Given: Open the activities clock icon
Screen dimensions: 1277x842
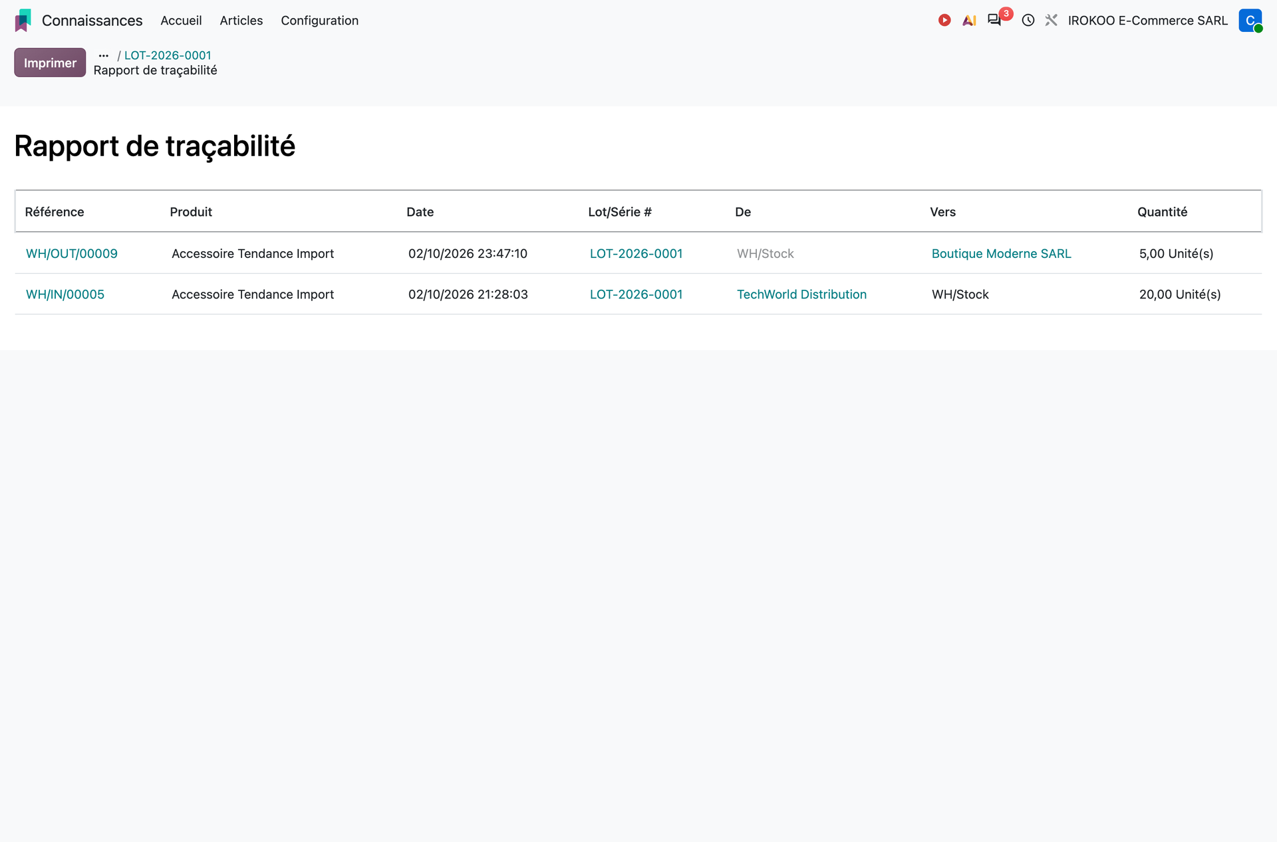Looking at the screenshot, I should click(x=1028, y=21).
